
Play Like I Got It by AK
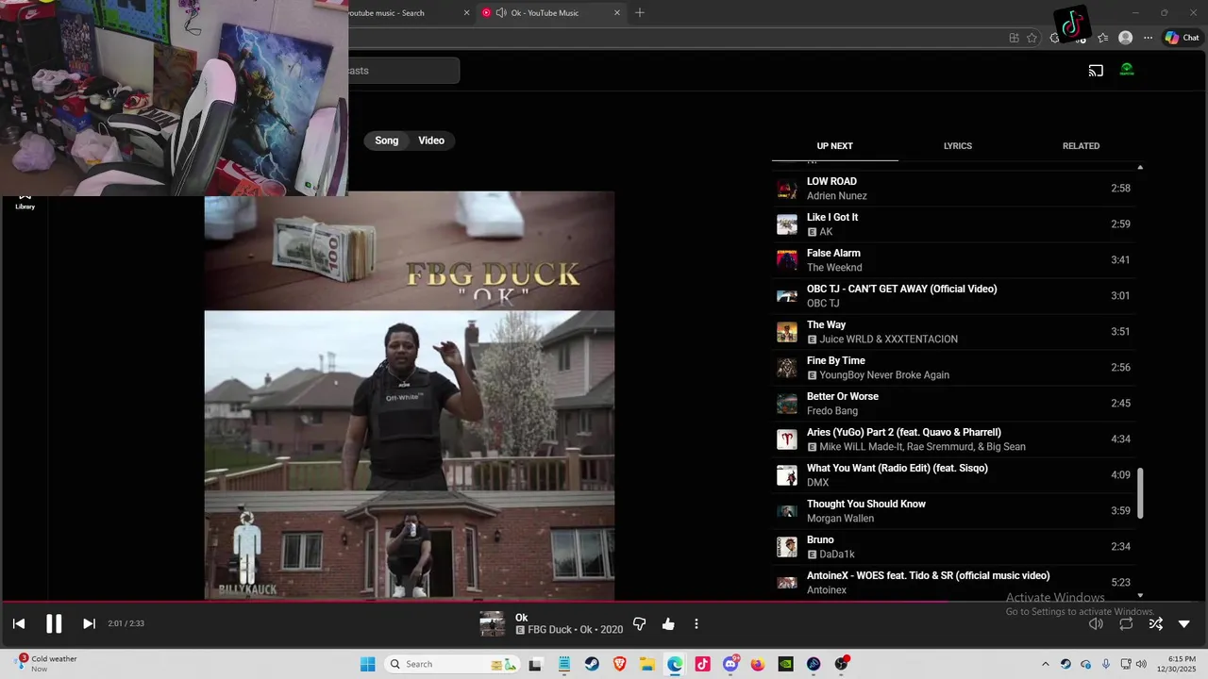point(953,224)
